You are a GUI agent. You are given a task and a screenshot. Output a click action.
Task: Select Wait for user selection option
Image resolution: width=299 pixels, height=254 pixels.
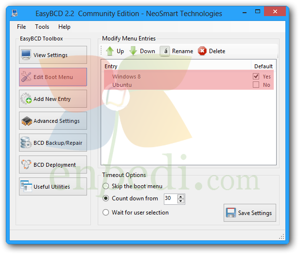coord(106,213)
